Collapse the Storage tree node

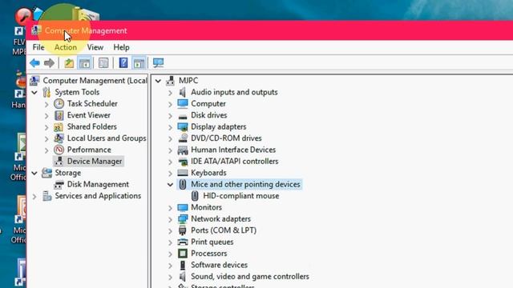(34, 173)
